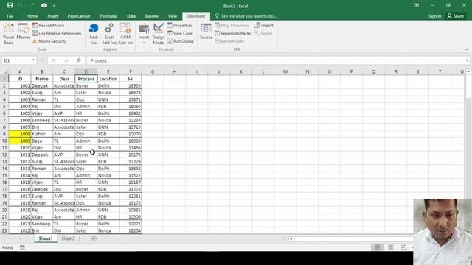Image resolution: width=472 pixels, height=265 pixels.
Task: Start Record Macro
Action: (48, 26)
